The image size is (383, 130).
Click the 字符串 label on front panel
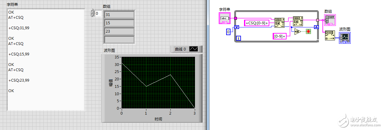[x=13, y=5]
